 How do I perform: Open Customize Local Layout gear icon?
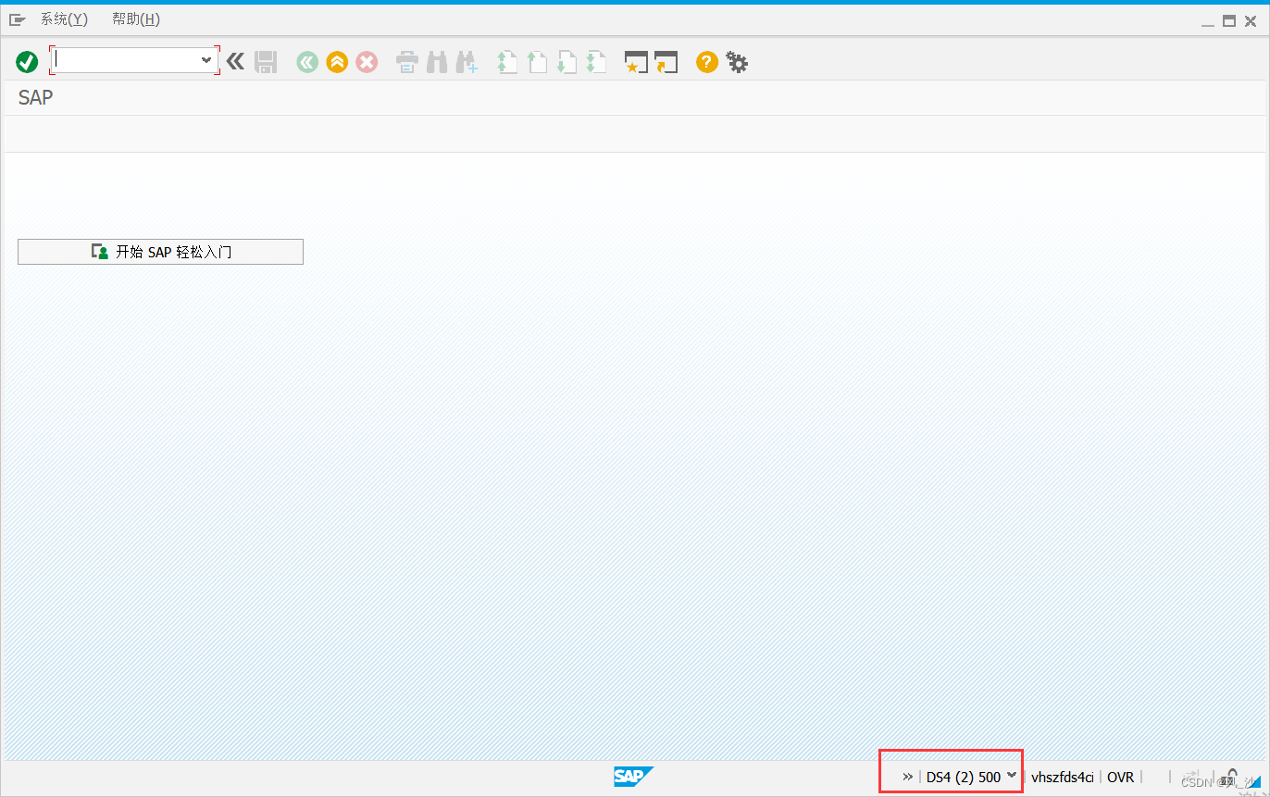(737, 62)
